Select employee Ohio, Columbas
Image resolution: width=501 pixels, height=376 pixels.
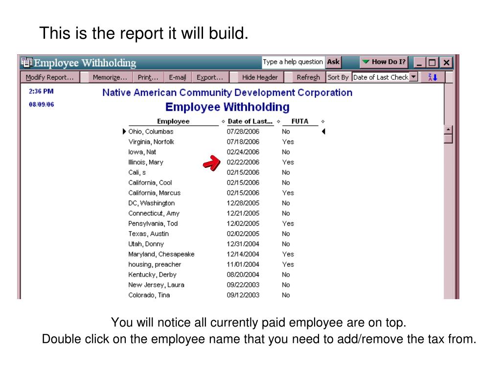tap(151, 131)
